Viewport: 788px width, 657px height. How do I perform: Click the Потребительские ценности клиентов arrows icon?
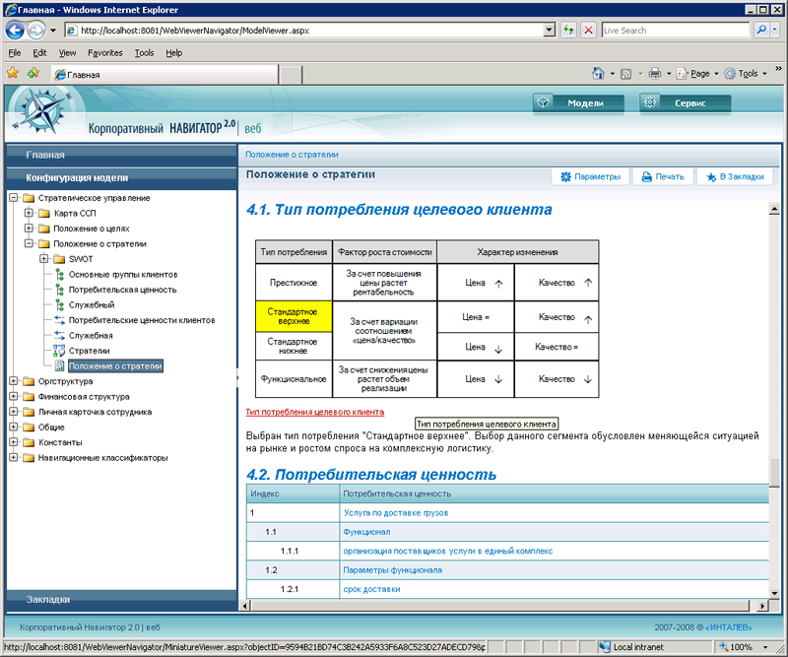[x=59, y=320]
